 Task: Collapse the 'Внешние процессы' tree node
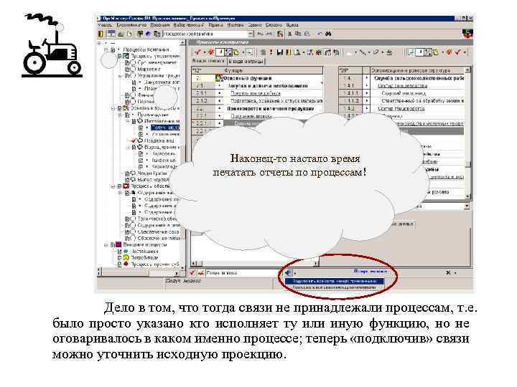[106, 244]
